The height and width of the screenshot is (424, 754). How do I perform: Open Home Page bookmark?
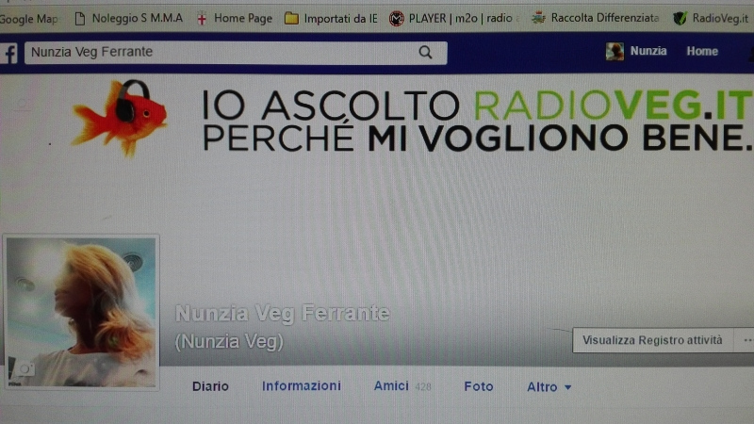click(234, 18)
